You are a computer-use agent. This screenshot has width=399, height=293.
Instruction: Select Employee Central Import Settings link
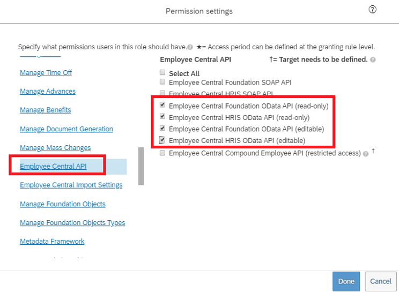pyautogui.click(x=71, y=185)
